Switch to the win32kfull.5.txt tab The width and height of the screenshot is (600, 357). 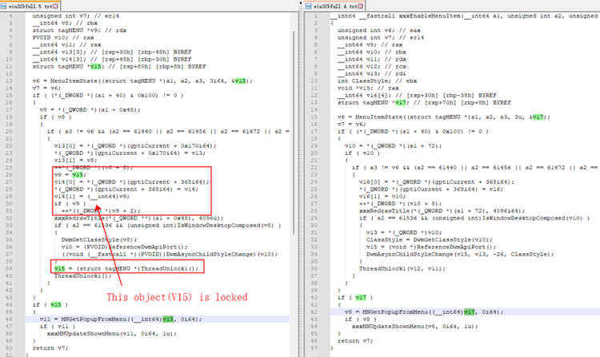29,6
